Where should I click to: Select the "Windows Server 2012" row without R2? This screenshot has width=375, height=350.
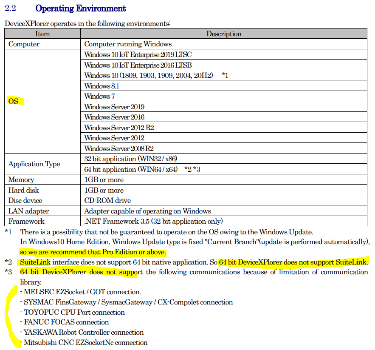(224, 138)
